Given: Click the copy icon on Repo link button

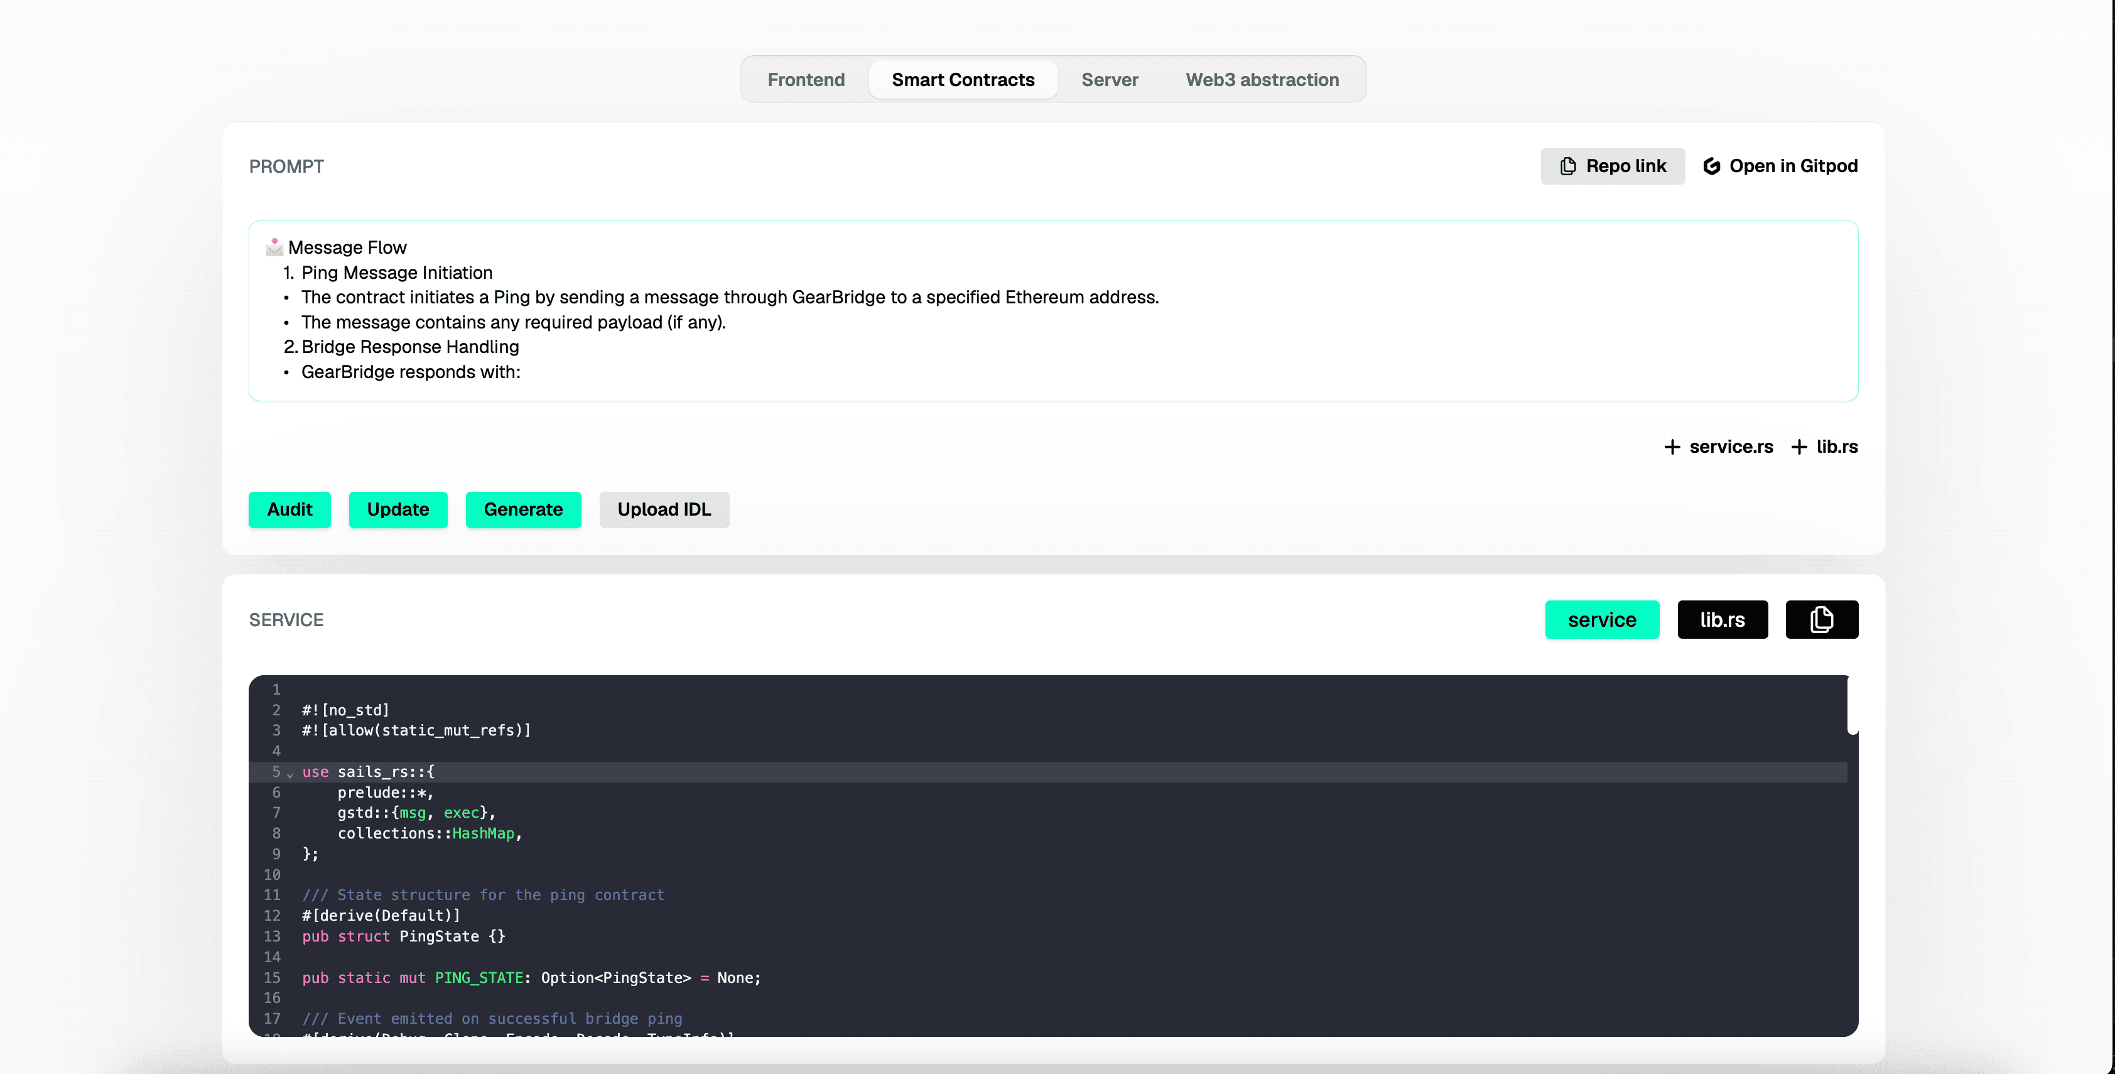Looking at the screenshot, I should [1568, 166].
